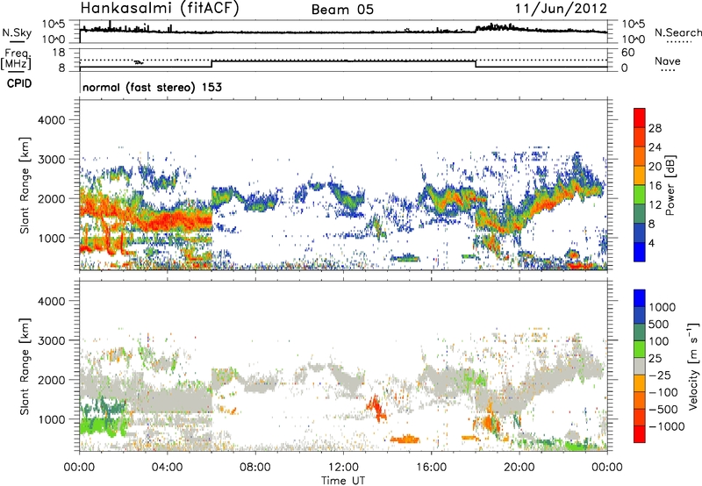The image size is (702, 486).
Task: Click the Time UT axis title
Action: [343, 481]
